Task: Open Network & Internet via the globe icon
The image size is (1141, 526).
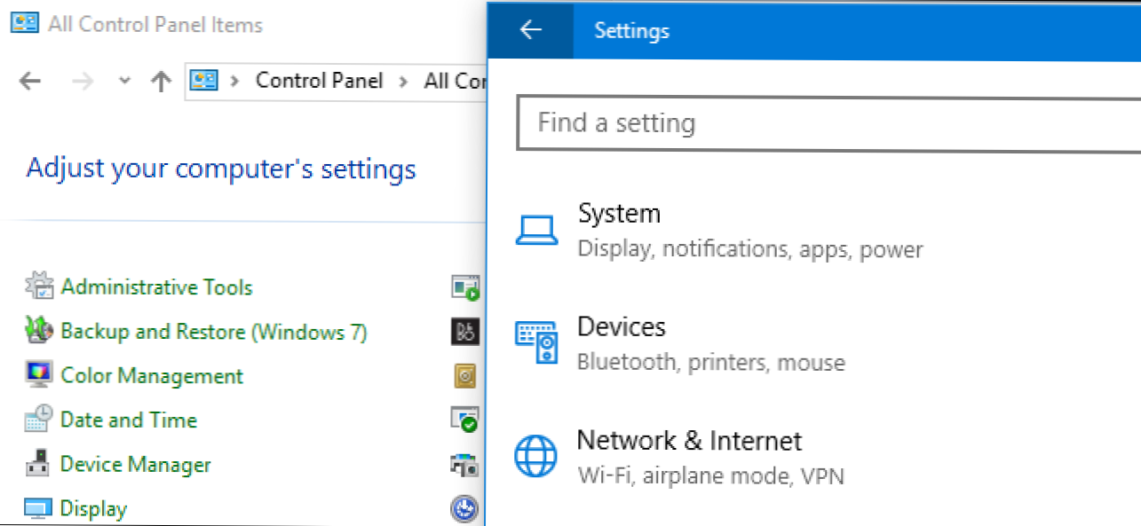Action: (536, 457)
